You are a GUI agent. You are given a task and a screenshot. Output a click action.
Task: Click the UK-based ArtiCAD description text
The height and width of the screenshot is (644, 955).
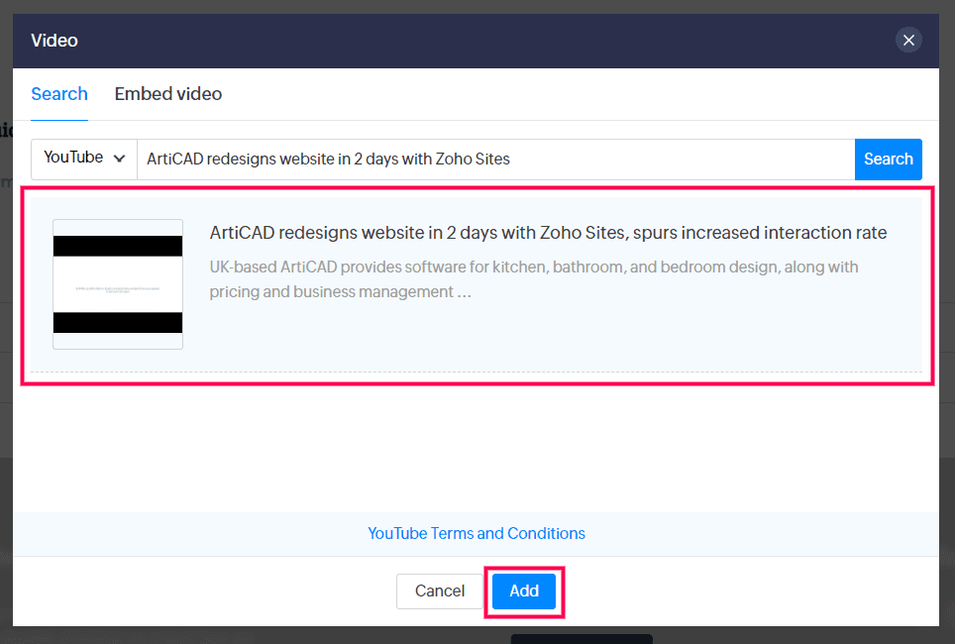coord(534,279)
